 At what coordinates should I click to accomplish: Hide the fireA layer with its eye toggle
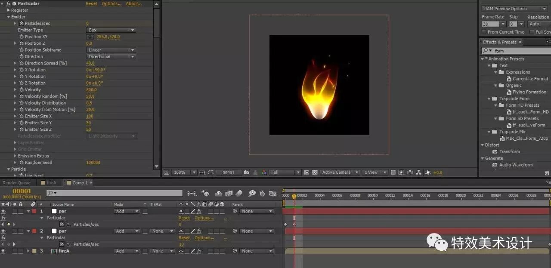point(3,251)
